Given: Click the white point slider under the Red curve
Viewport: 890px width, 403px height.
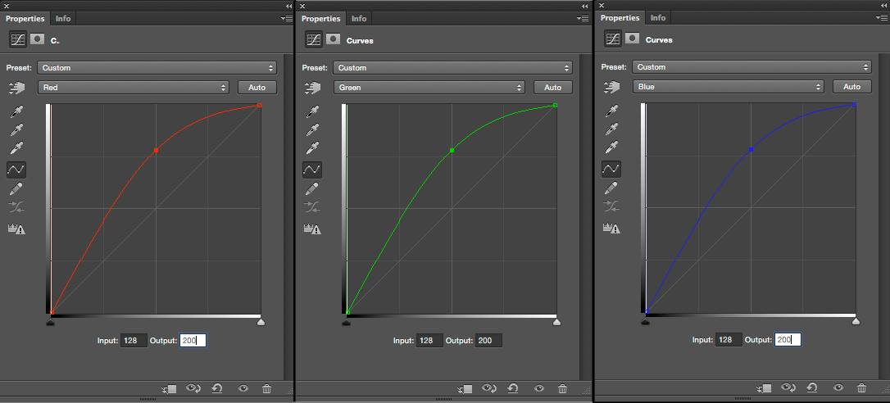Looking at the screenshot, I should [x=261, y=322].
